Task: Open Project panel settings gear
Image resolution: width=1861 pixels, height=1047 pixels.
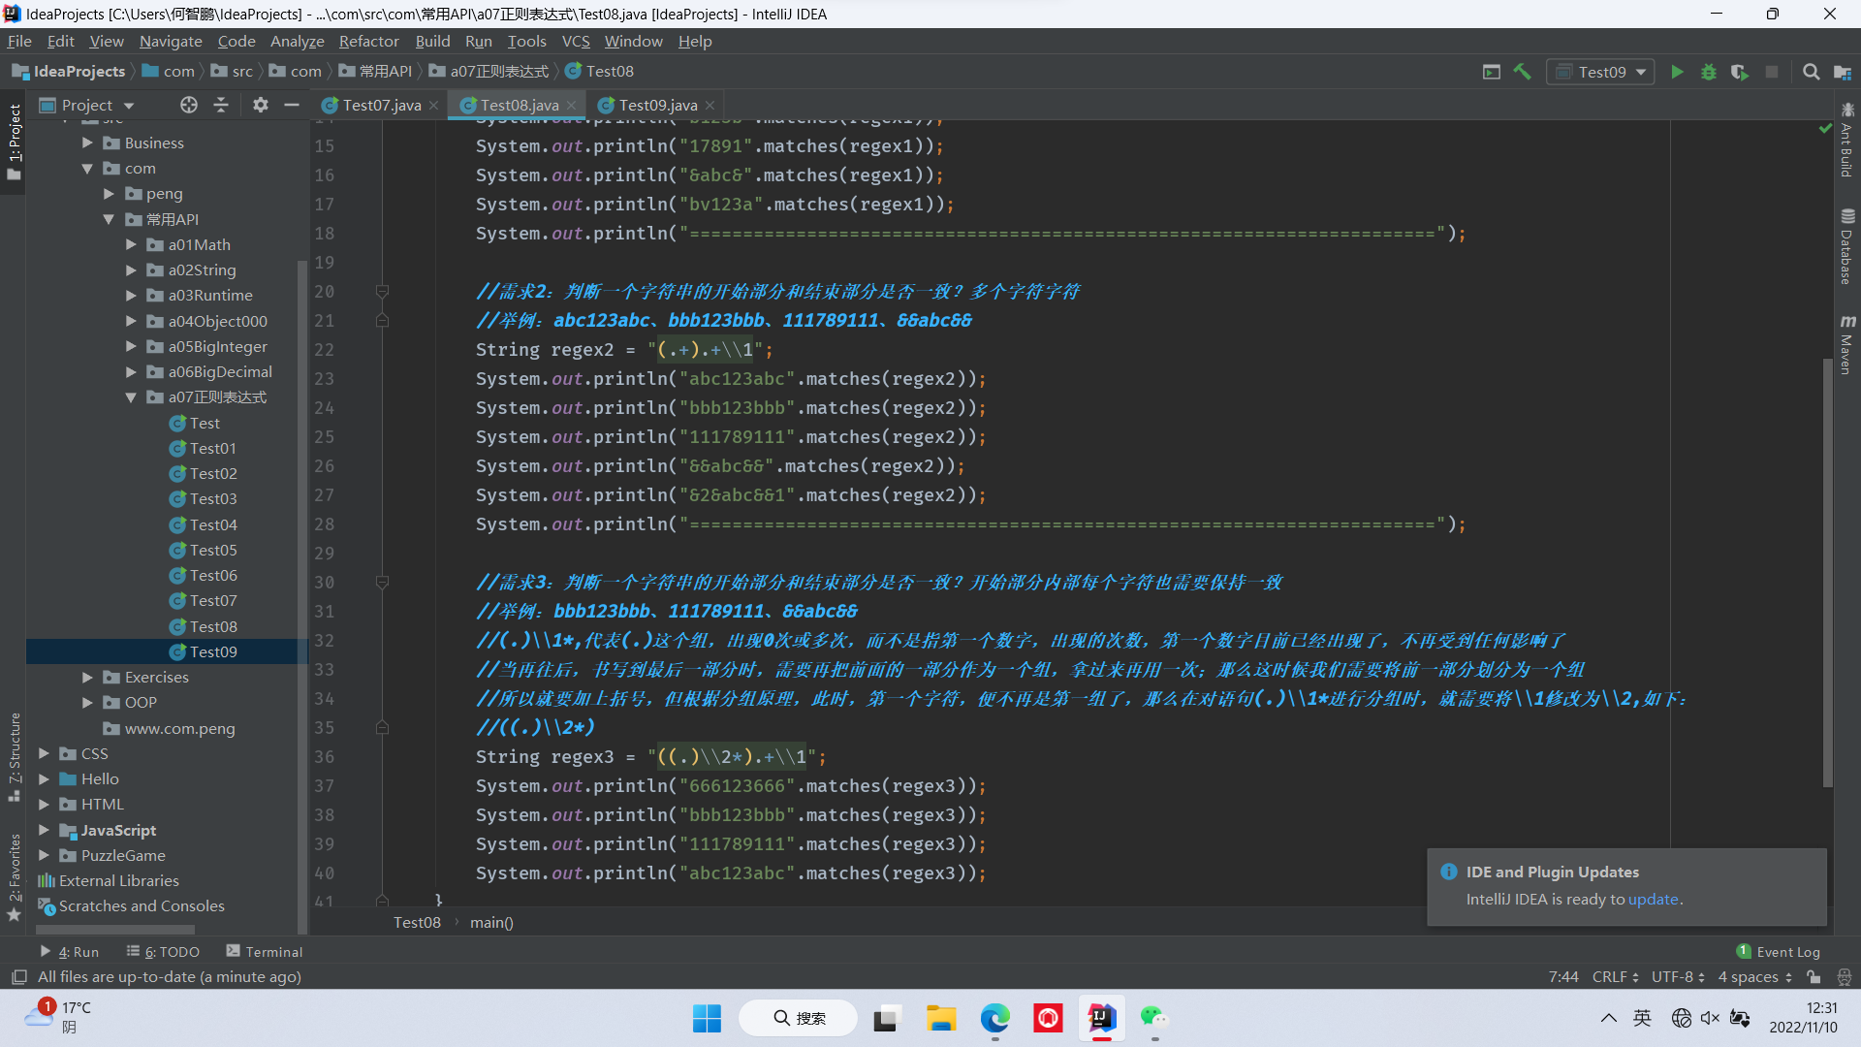Action: tap(260, 105)
